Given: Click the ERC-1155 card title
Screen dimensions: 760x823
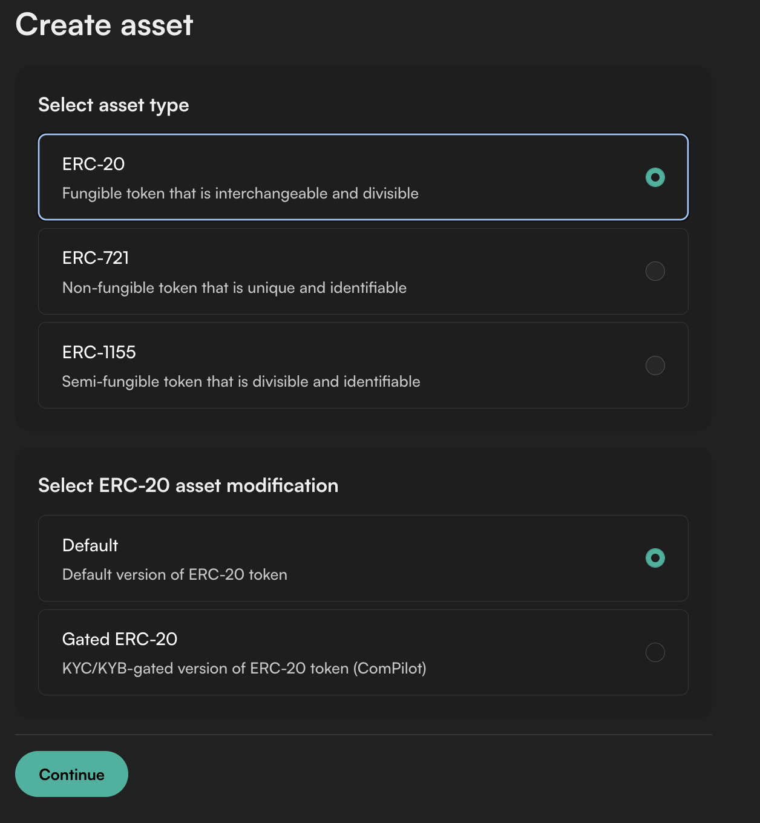Looking at the screenshot, I should coord(99,352).
